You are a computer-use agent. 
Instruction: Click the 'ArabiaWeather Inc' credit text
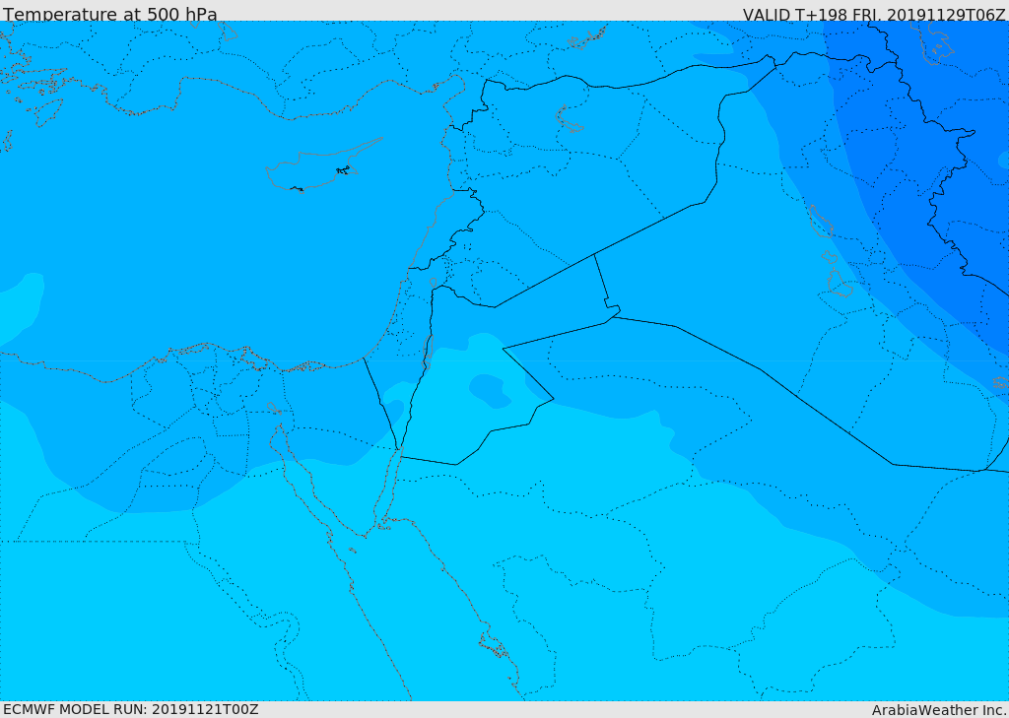pos(938,710)
